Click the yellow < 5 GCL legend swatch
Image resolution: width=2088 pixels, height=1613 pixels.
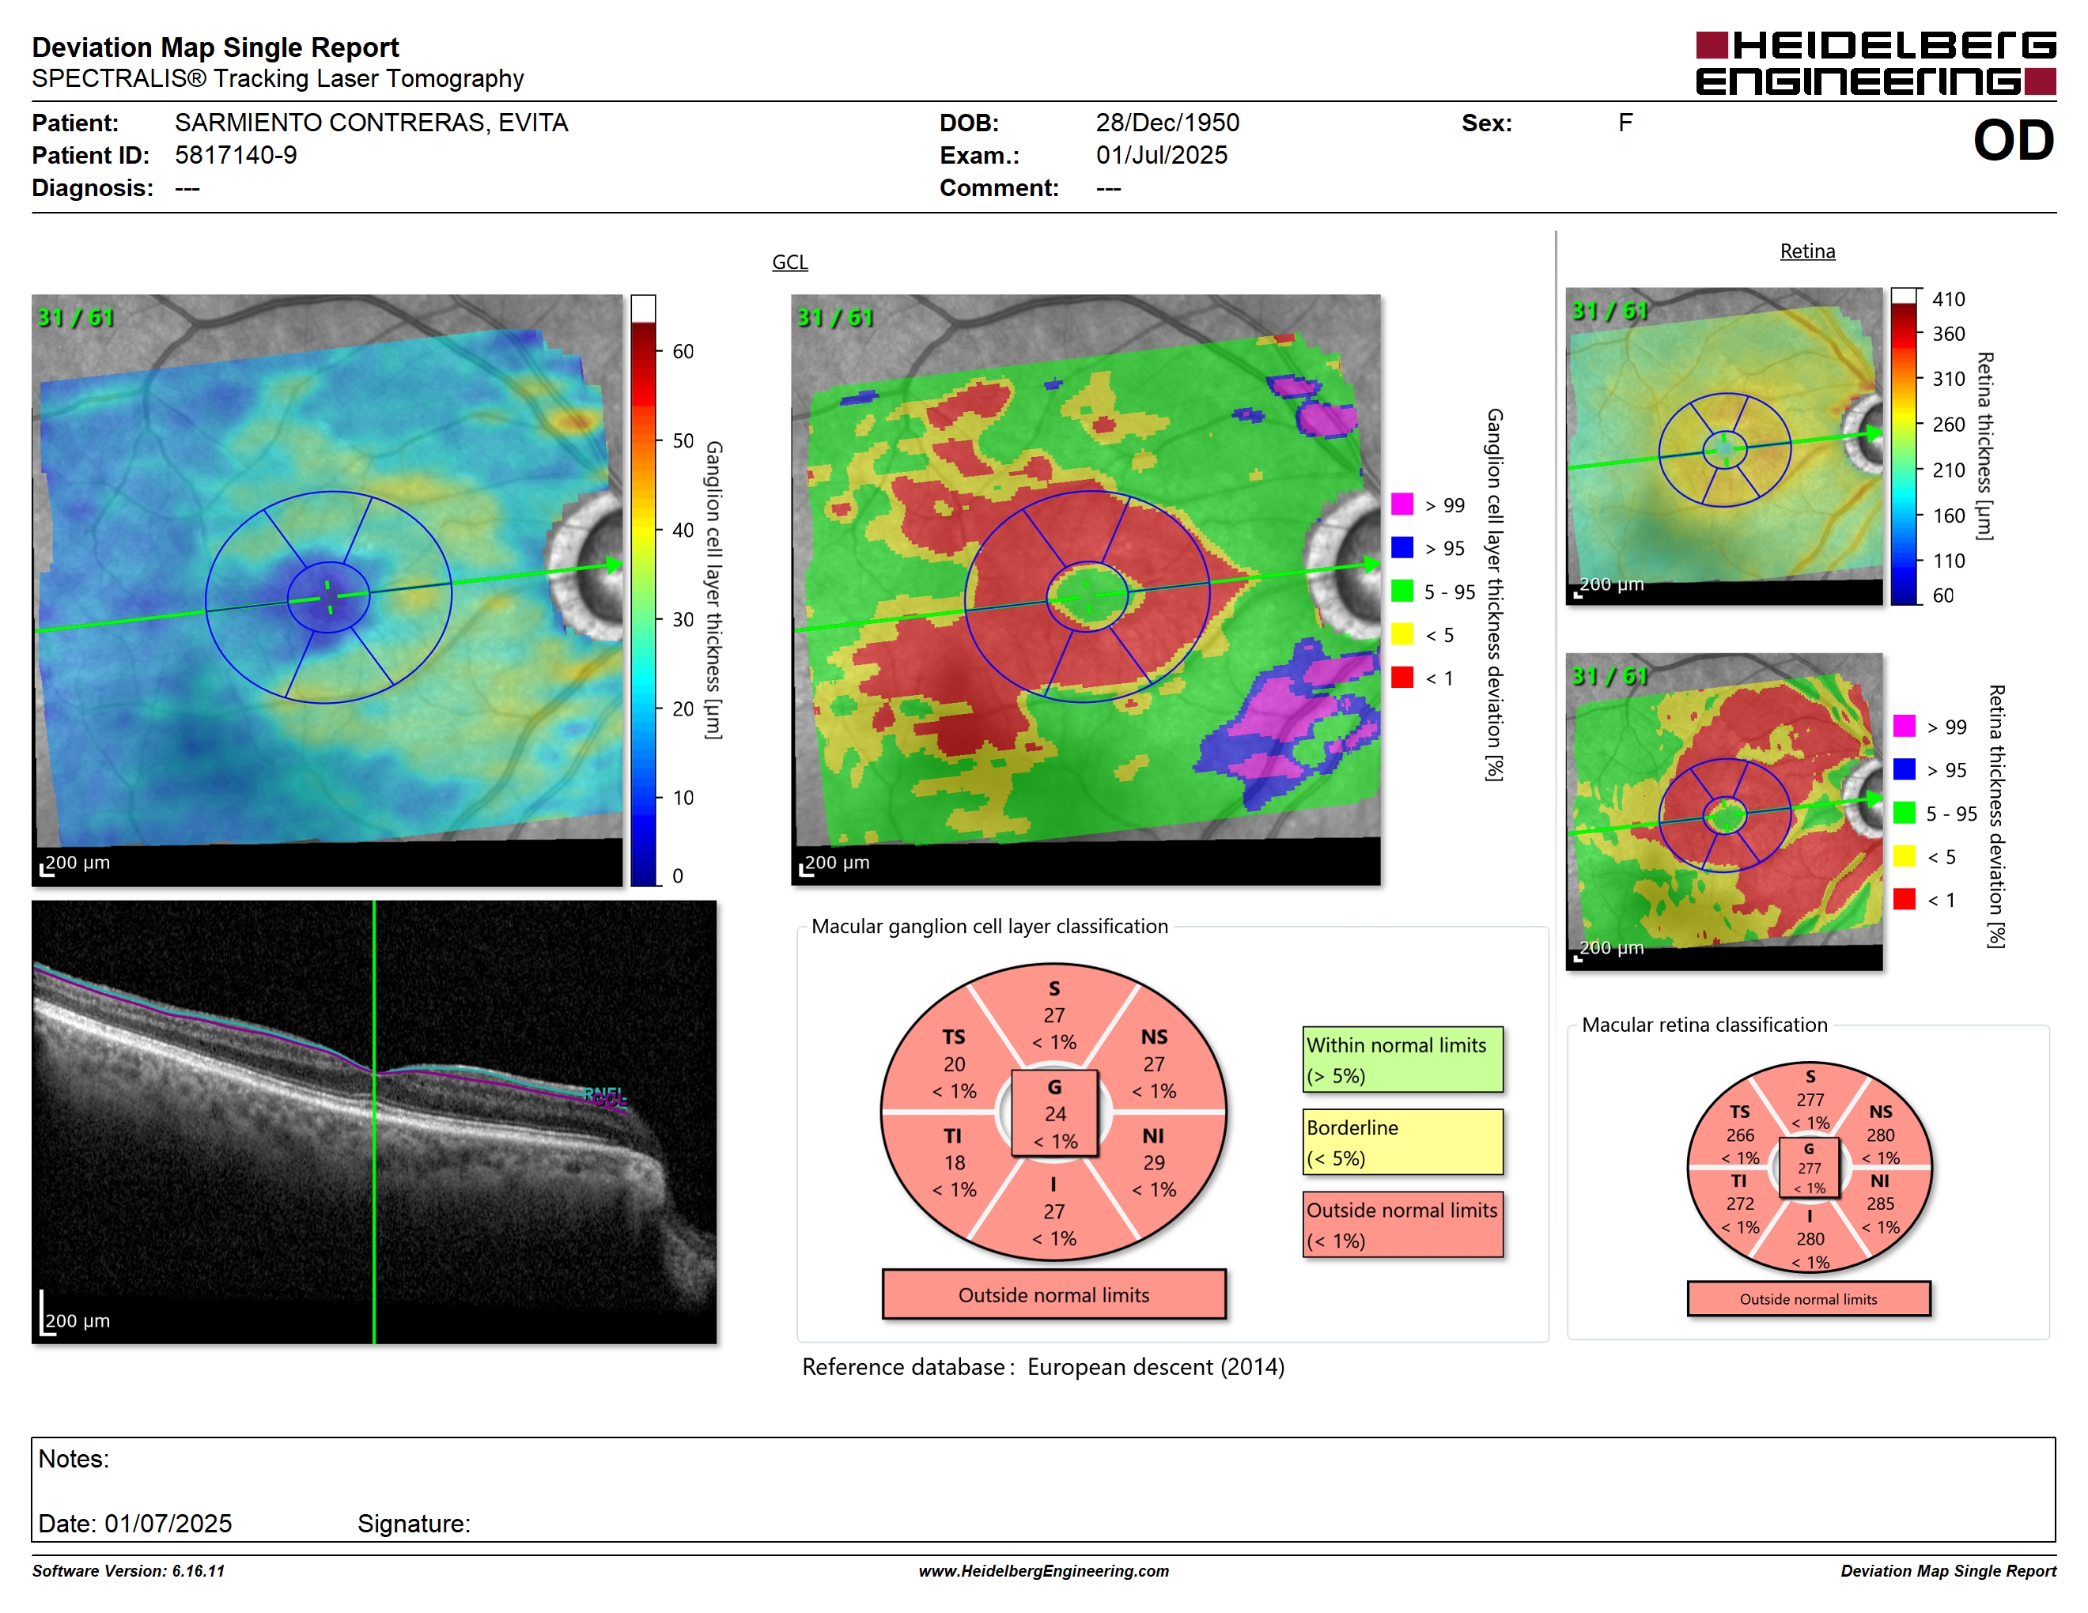[1401, 633]
